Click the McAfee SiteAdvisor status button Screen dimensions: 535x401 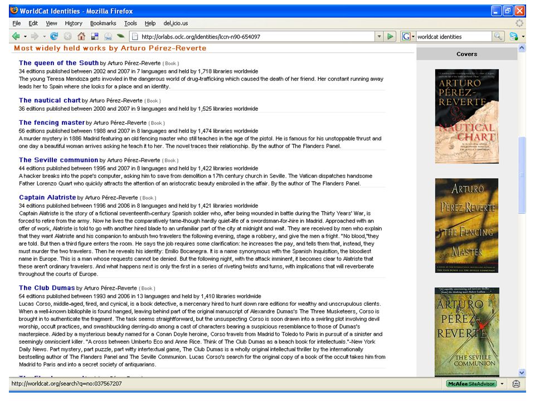coord(471,384)
